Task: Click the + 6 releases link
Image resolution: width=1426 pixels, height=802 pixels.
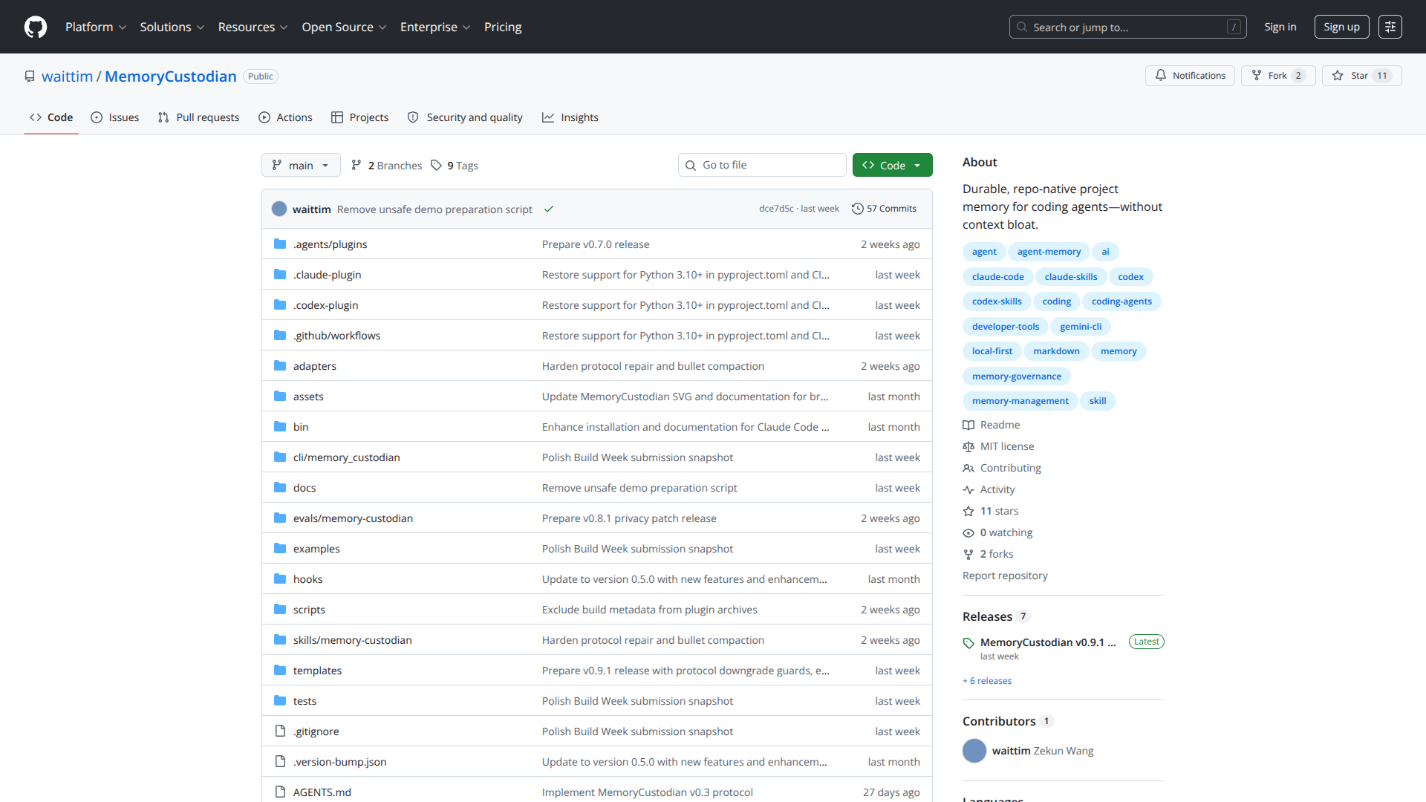Action: click(987, 681)
